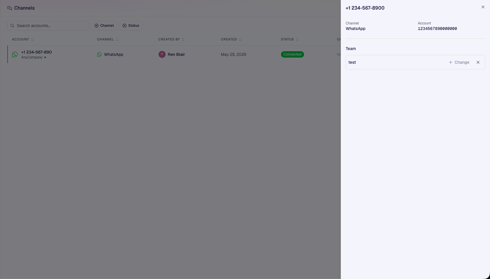Sort table by Channel column
490x279 pixels.
click(x=108, y=40)
